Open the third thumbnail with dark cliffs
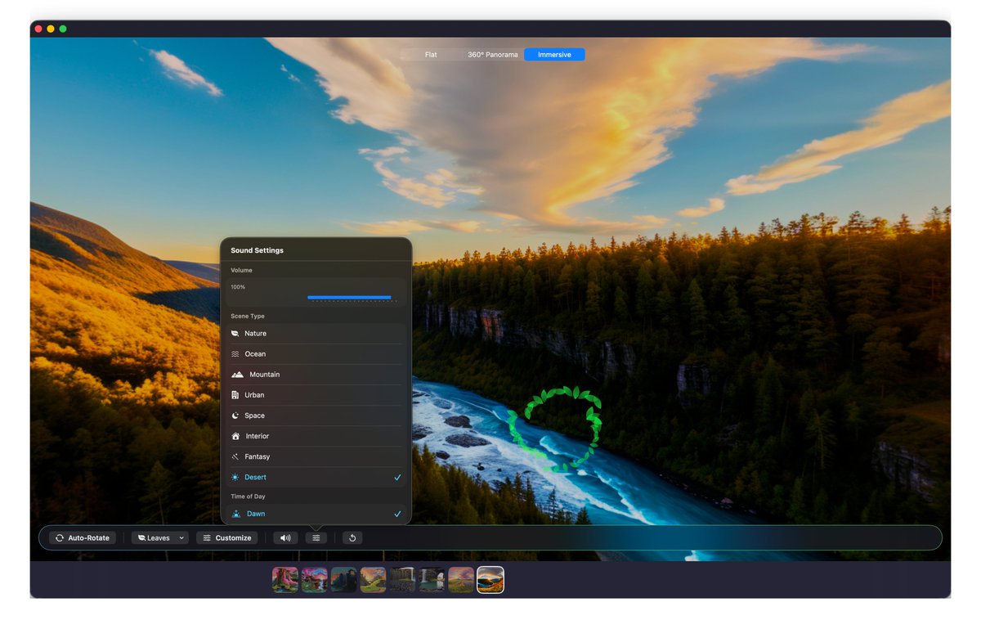This screenshot has height=638, width=981. click(344, 580)
